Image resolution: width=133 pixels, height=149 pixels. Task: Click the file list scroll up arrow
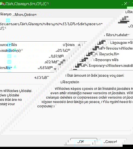(x=79, y=45)
